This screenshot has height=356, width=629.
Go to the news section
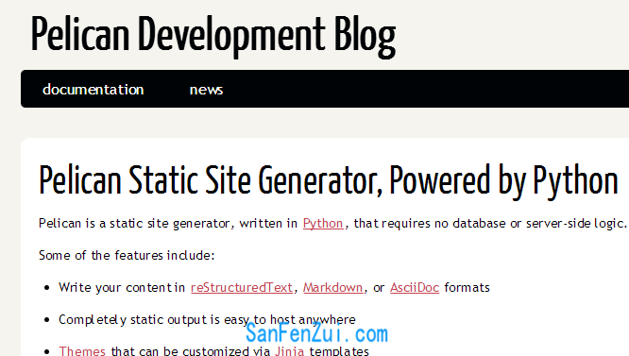click(x=206, y=90)
